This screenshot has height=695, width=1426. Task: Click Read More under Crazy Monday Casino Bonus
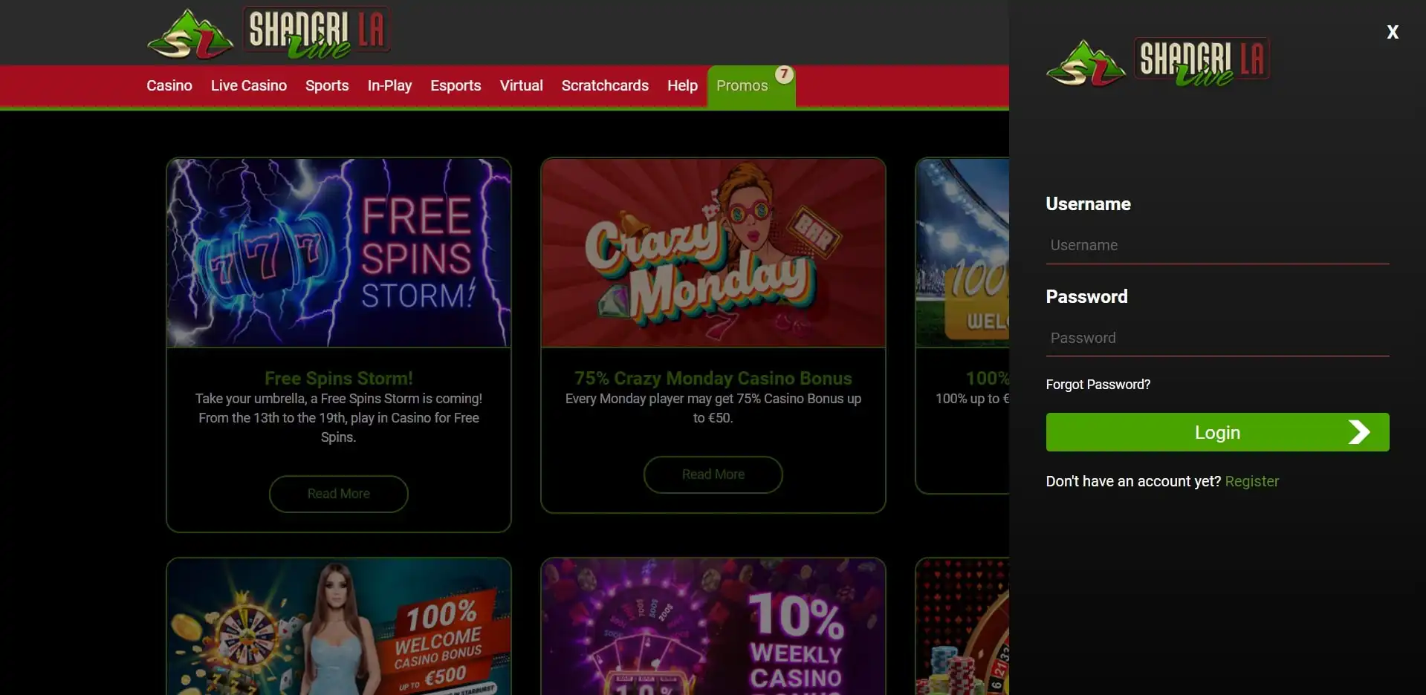(x=713, y=474)
